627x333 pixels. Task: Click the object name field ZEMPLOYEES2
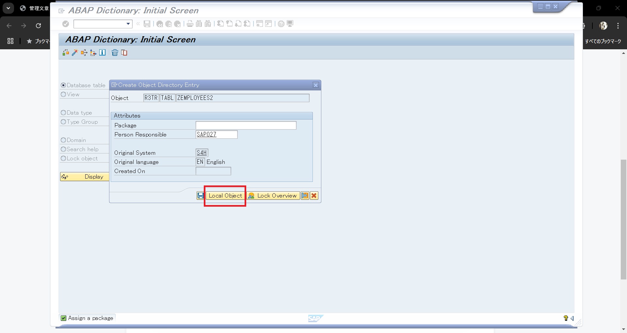coord(243,98)
